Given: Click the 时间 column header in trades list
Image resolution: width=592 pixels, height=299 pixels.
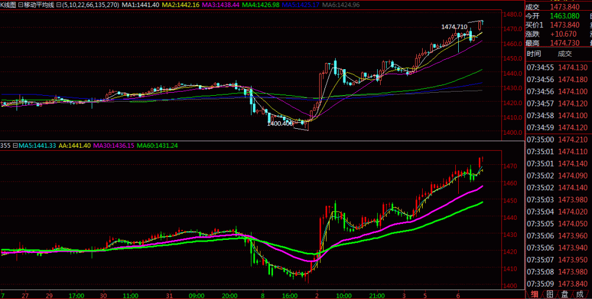Looking at the screenshot, I should (x=534, y=54).
